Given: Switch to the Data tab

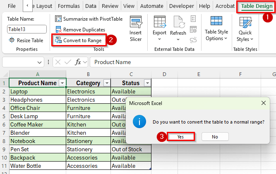Looking at the screenshot, I should click(x=91, y=6).
